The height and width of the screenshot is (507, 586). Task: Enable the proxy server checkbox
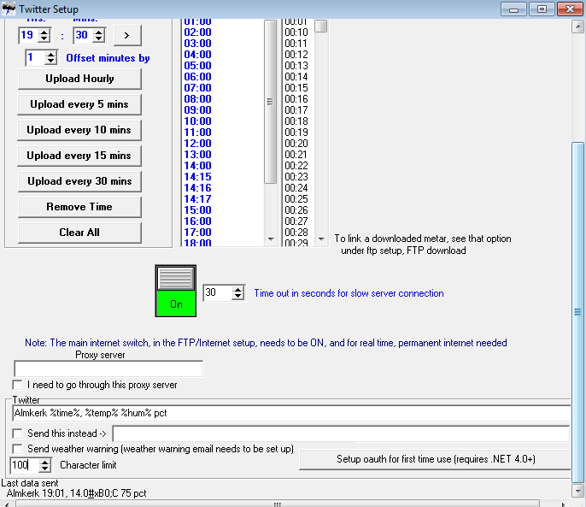tap(18, 385)
